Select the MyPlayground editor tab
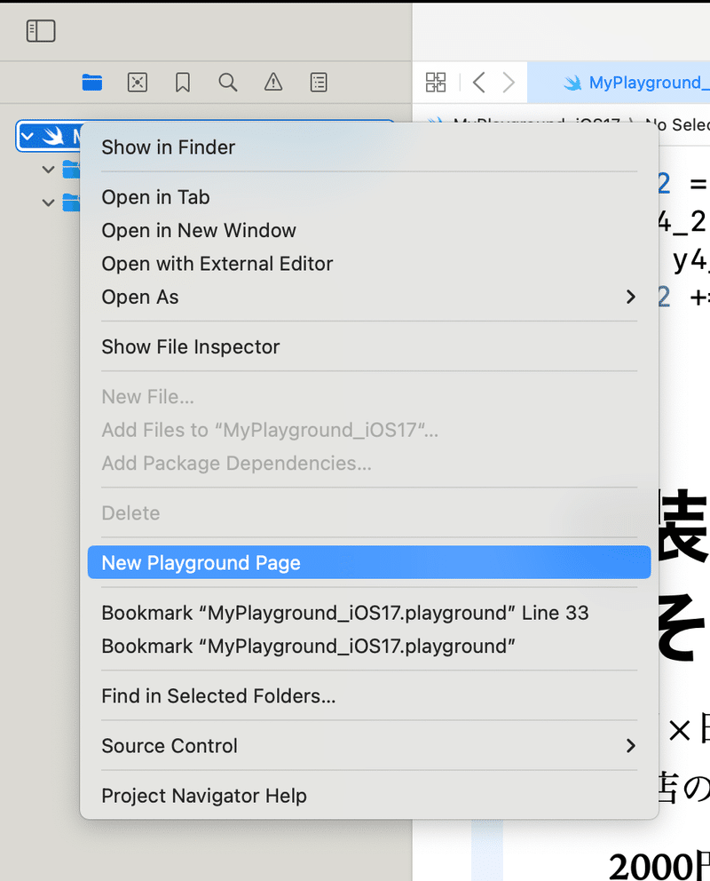The image size is (710, 881). tap(619, 83)
